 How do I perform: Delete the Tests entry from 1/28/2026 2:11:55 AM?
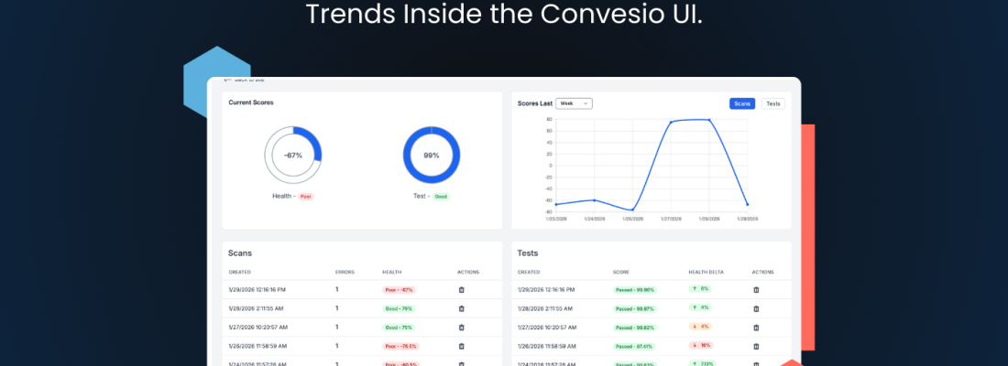click(756, 309)
